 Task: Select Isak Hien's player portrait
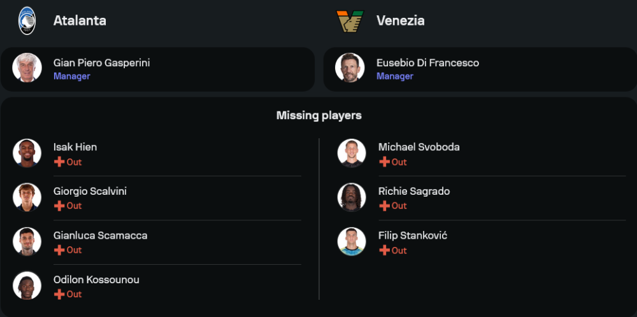pos(27,153)
